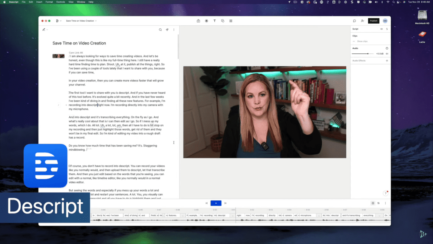Open the comments speech bubble icon
Image resolution: width=433 pixels, height=244 pixels.
pyautogui.click(x=355, y=21)
